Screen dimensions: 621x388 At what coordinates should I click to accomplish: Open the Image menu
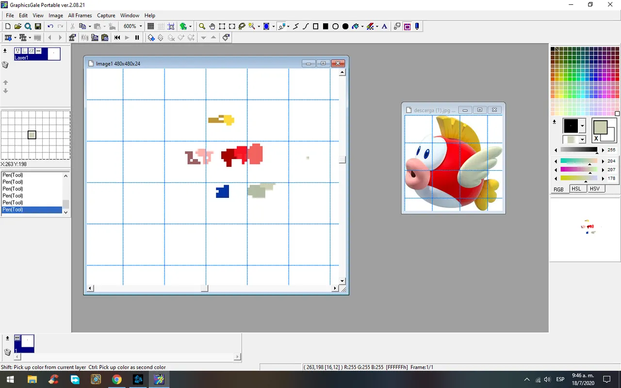(x=56, y=16)
